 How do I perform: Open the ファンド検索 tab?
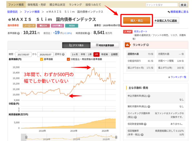16,5
